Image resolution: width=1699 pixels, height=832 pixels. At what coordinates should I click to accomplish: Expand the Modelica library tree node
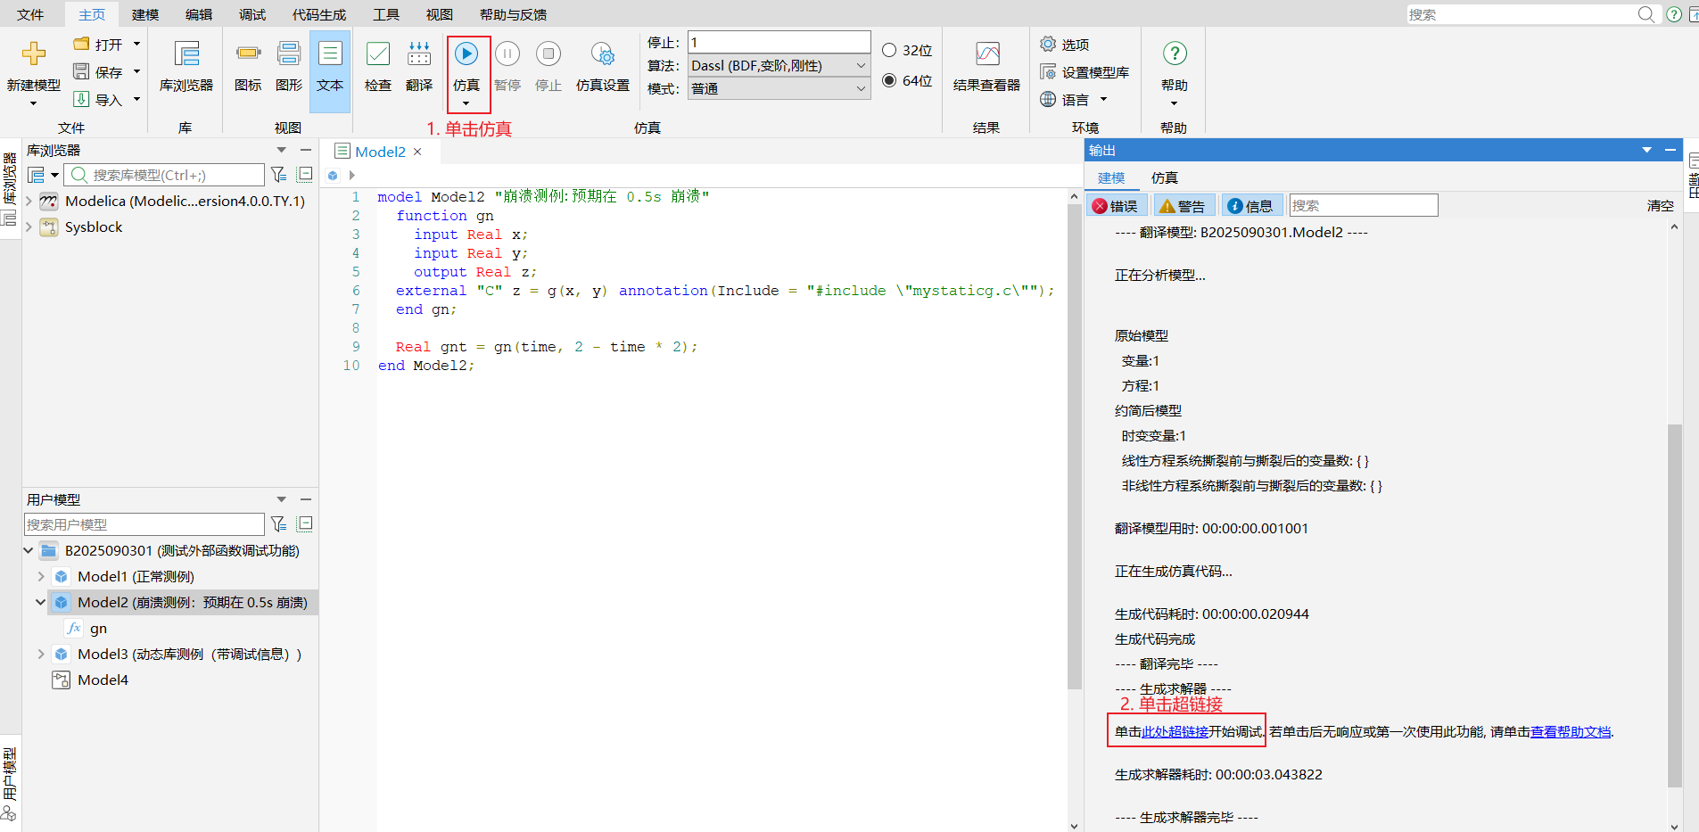click(29, 202)
